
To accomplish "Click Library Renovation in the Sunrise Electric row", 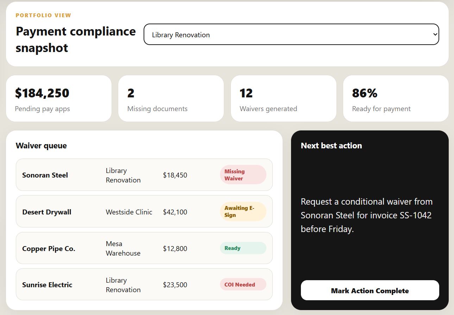I will pyautogui.click(x=123, y=285).
